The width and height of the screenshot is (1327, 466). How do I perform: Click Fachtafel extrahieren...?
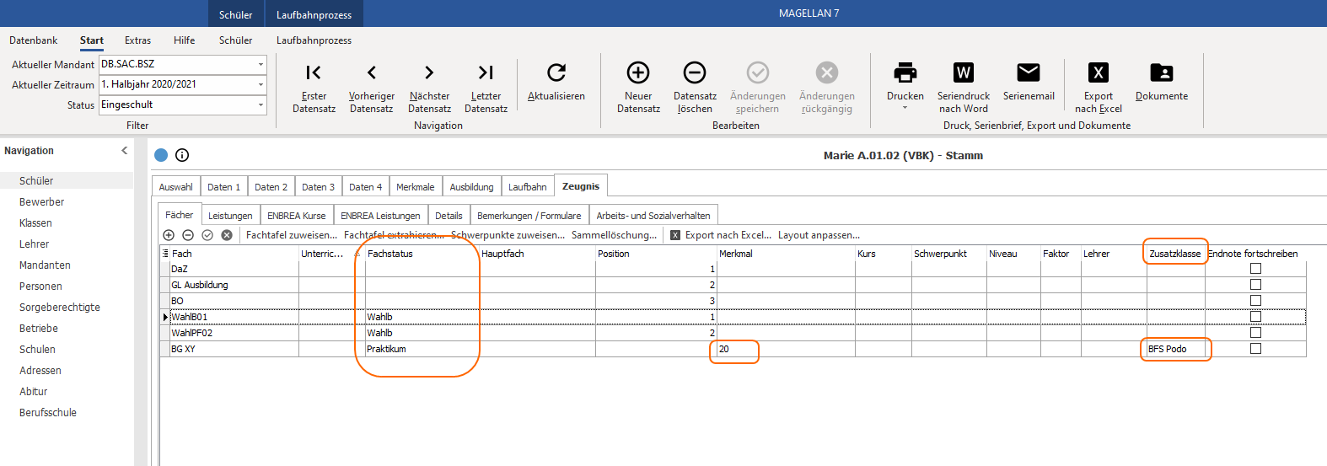(x=394, y=235)
